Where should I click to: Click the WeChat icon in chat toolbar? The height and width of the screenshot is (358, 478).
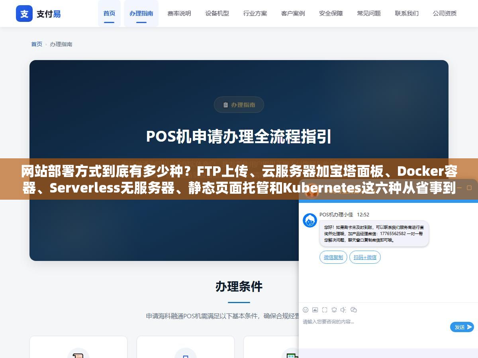click(353, 310)
